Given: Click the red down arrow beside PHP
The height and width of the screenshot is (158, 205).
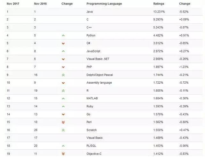Looking at the screenshot, I should pos(63,67).
